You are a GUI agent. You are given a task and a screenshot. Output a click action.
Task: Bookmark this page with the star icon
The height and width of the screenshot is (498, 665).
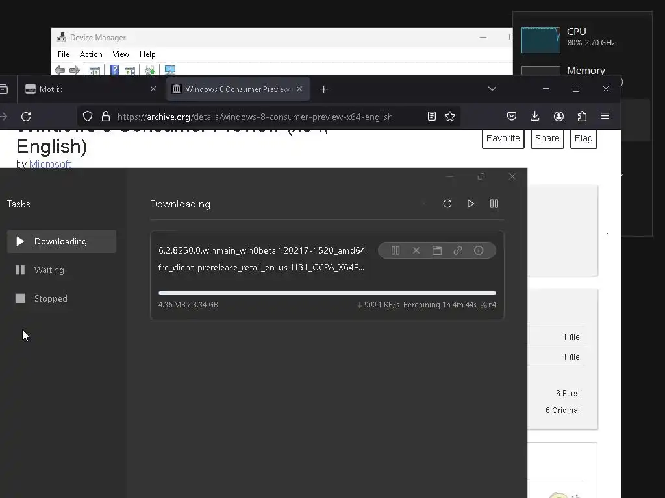pos(450,117)
